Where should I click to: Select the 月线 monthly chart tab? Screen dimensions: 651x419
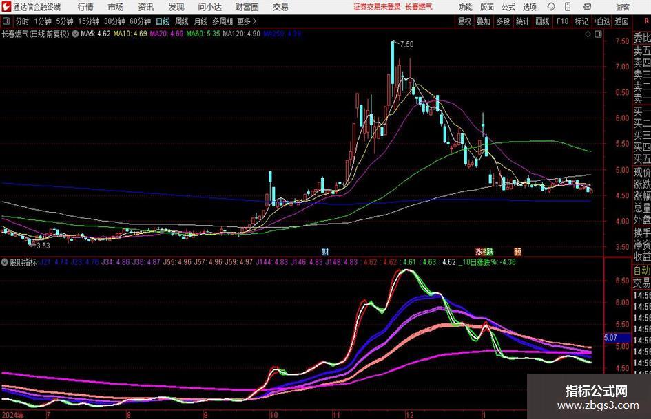point(201,21)
